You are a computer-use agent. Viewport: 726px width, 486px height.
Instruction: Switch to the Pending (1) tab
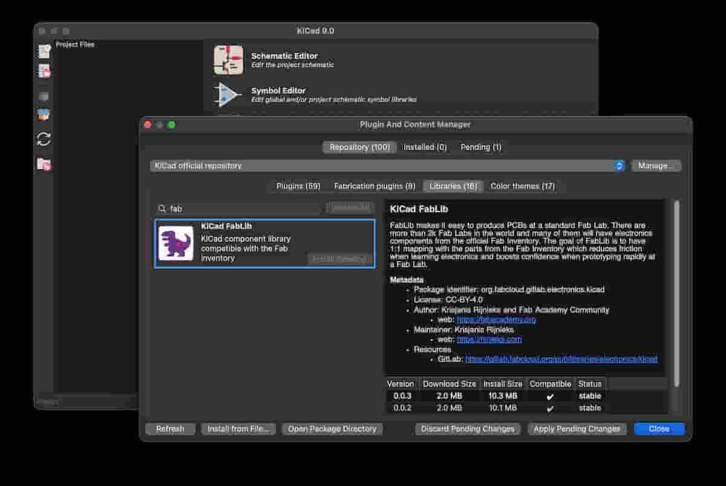pyautogui.click(x=481, y=147)
